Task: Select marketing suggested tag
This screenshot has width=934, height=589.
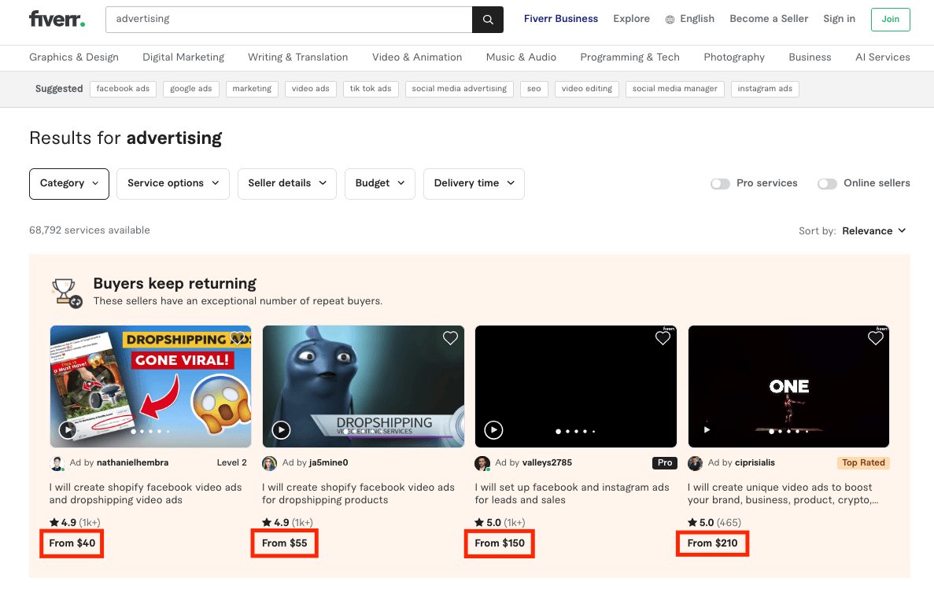Action: [x=252, y=89]
